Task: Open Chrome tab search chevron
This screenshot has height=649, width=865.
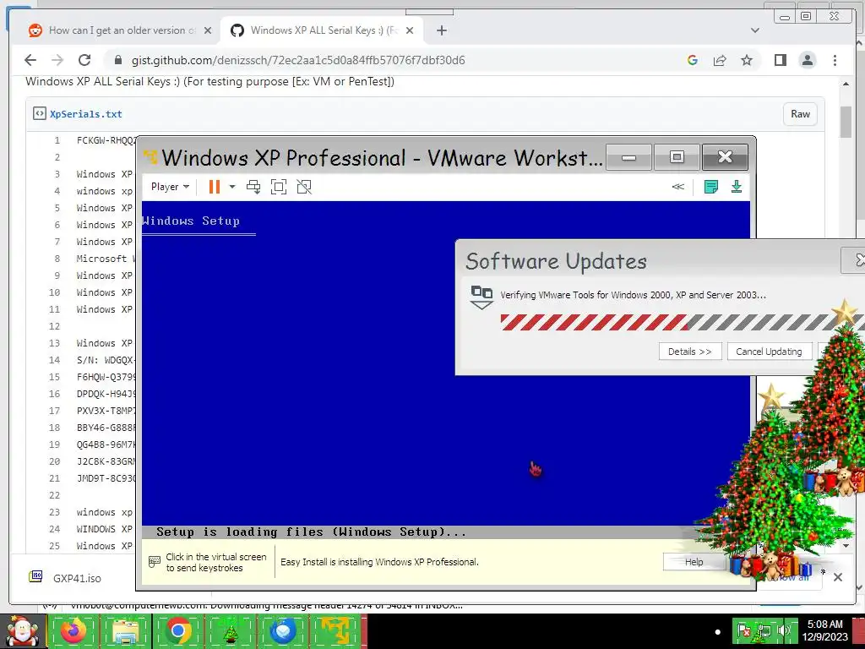Action: click(x=755, y=30)
